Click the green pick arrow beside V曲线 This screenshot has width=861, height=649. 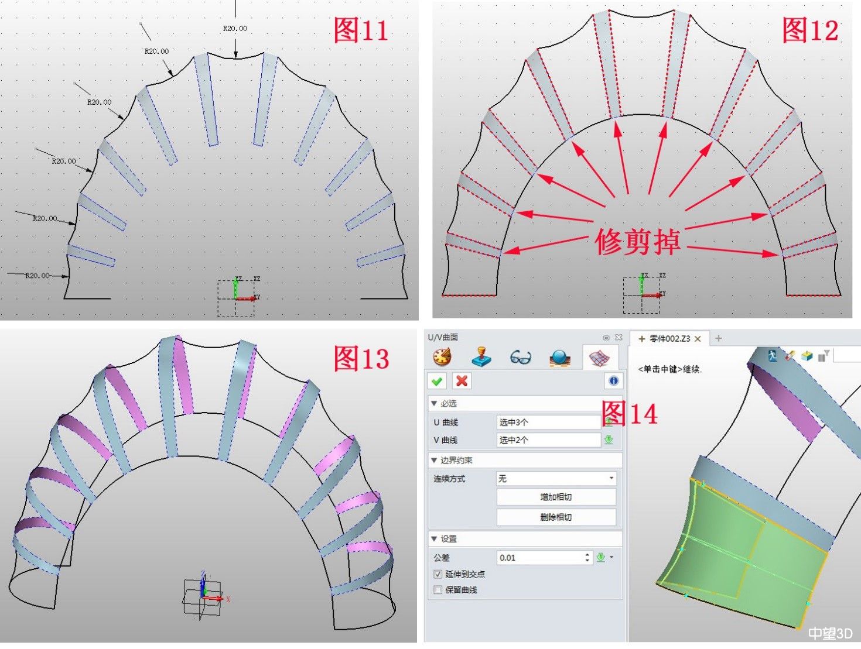click(x=608, y=440)
